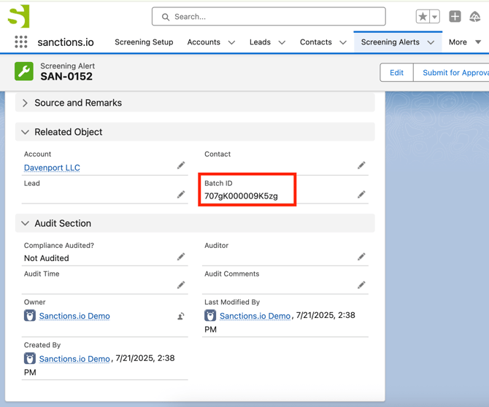
Task: Open the Screening Alerts dropdown chevron
Action: 431,42
